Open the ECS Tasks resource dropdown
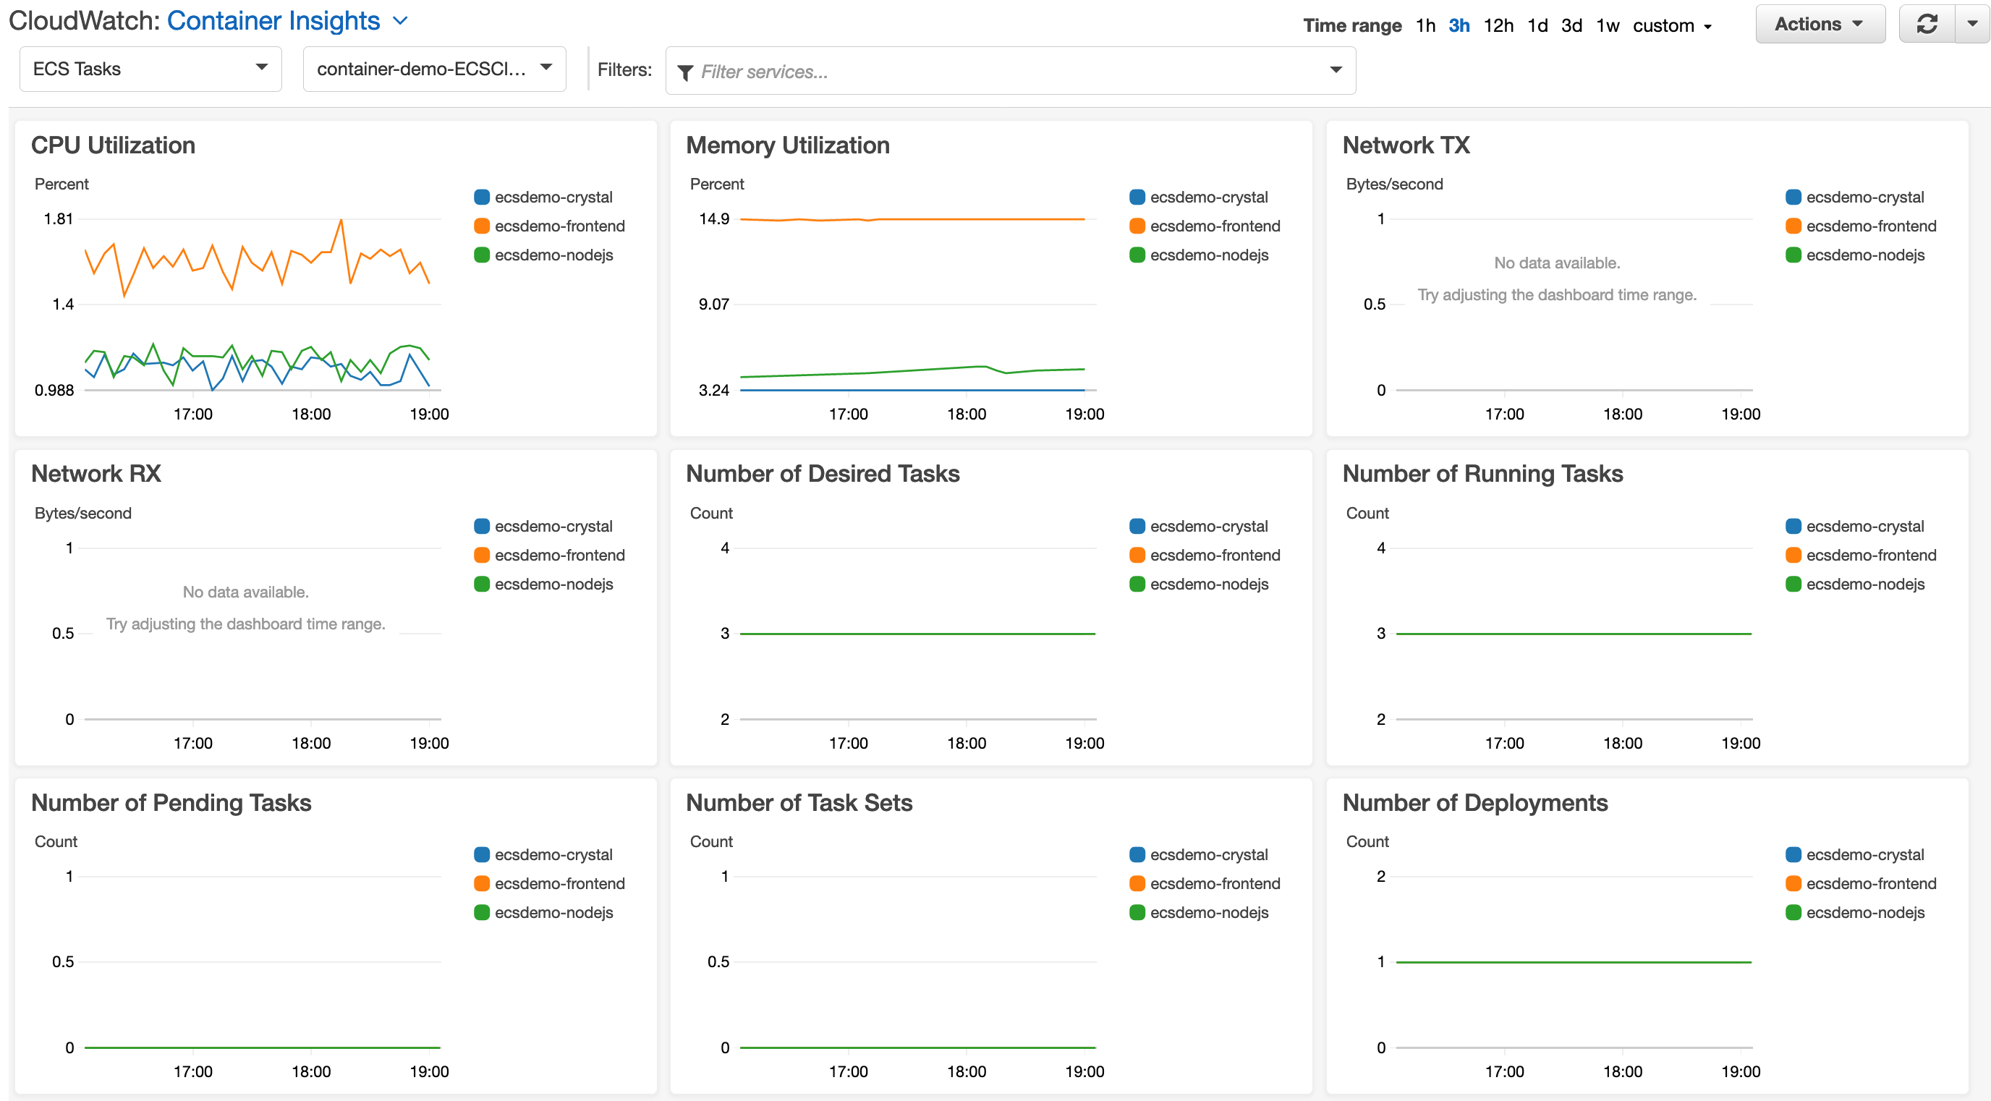This screenshot has height=1101, width=1991. point(150,69)
